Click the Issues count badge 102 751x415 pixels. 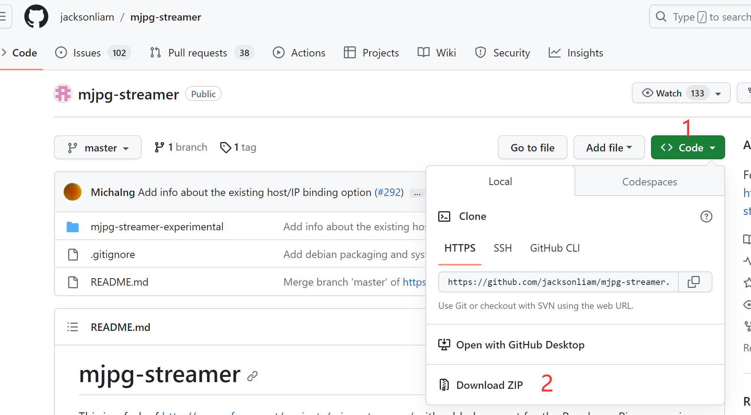point(119,53)
